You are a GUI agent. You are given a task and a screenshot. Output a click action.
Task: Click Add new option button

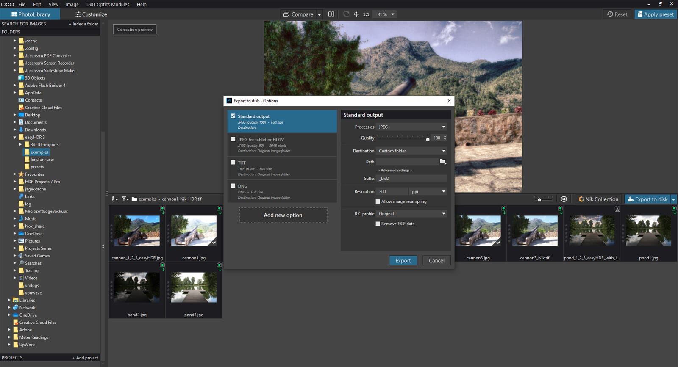[283, 215]
